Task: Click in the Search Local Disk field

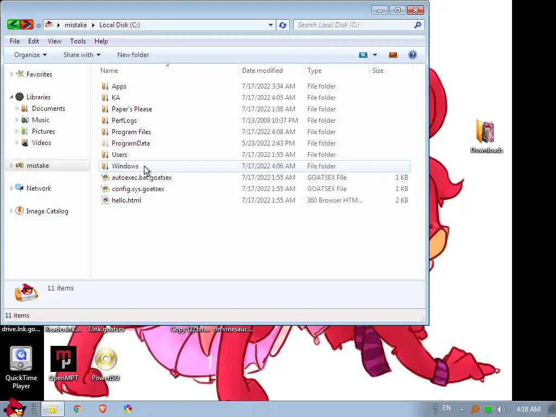Action: tap(353, 25)
